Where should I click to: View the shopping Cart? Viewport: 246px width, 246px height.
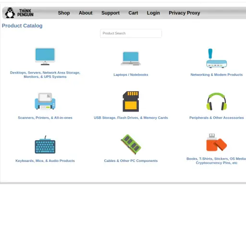point(133,13)
